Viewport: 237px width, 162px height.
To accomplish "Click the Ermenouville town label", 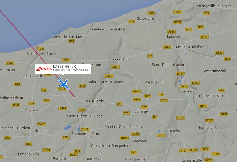I will [29, 154].
